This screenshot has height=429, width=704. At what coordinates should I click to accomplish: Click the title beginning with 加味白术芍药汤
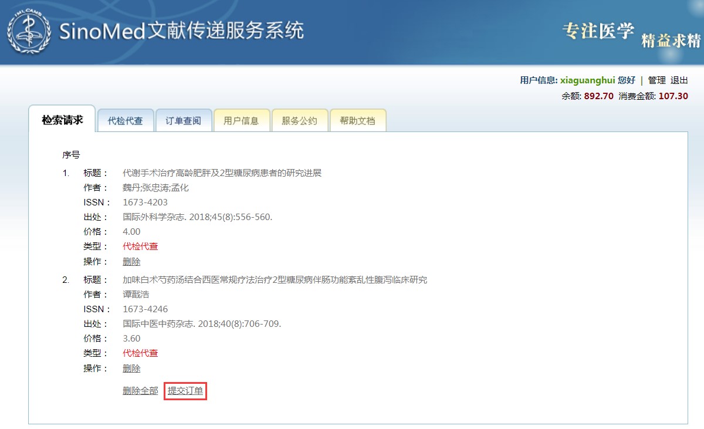(275, 280)
